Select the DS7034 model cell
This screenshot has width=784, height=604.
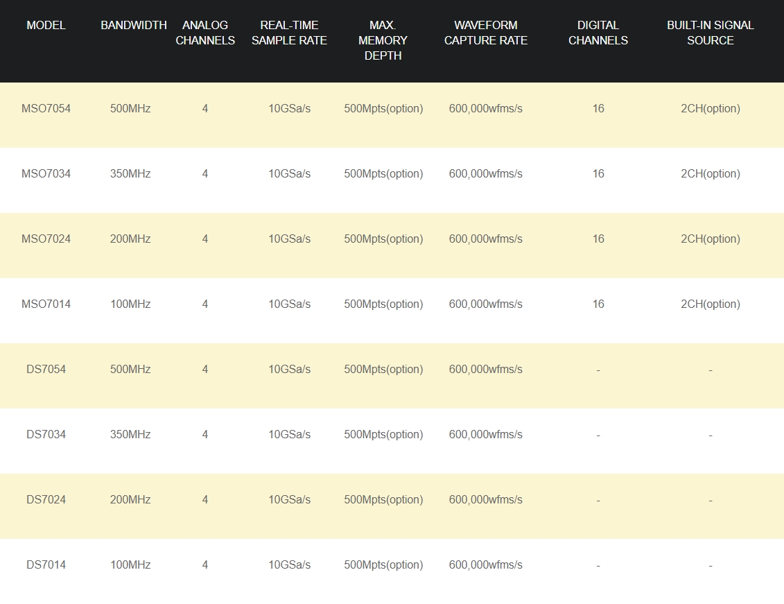point(46,435)
